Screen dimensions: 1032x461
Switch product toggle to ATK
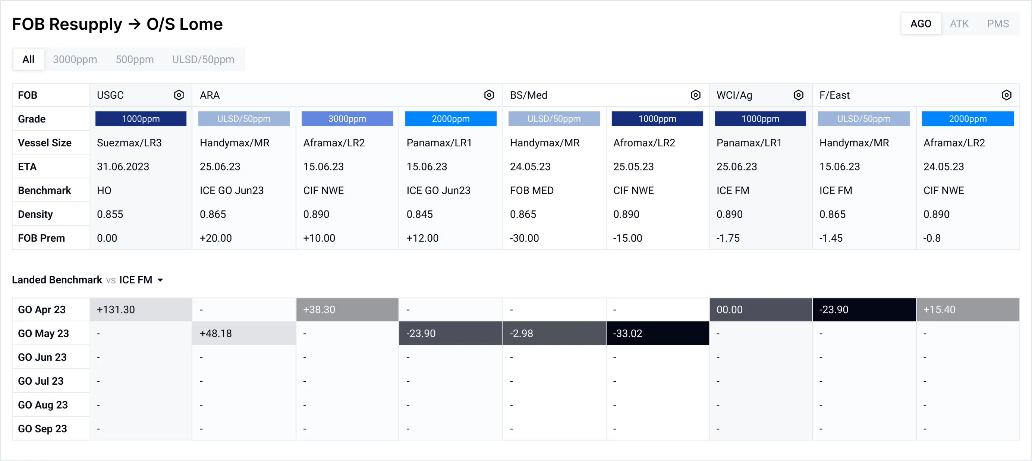(x=959, y=24)
